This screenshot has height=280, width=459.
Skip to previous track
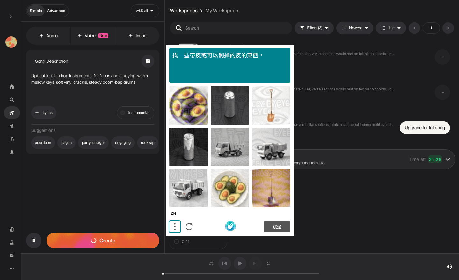click(x=224, y=263)
